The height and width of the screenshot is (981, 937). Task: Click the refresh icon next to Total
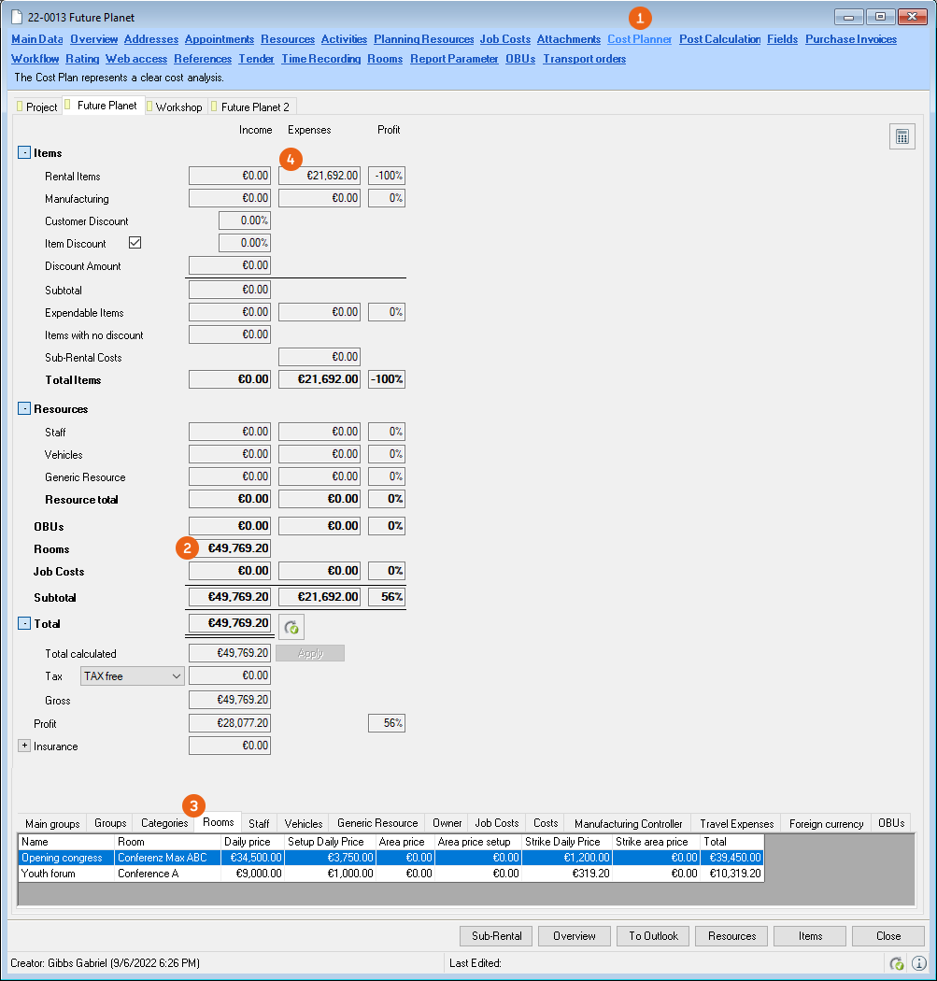pos(291,628)
